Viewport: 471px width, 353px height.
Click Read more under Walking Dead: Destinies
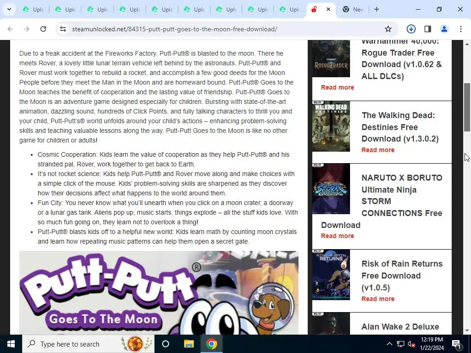(378, 150)
